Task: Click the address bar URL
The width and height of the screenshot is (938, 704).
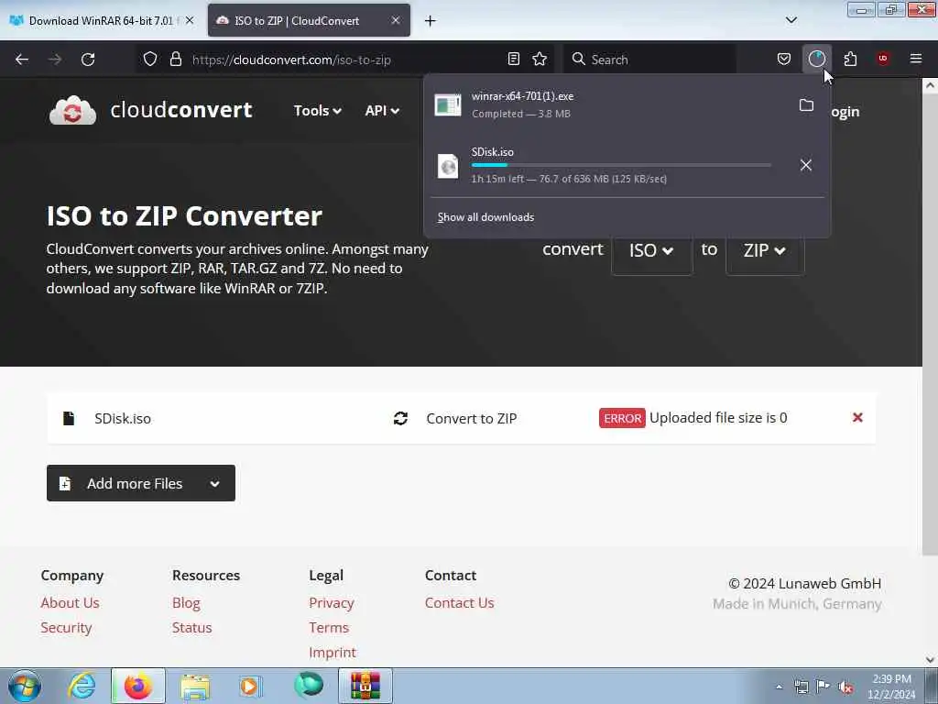Action: pos(291,60)
